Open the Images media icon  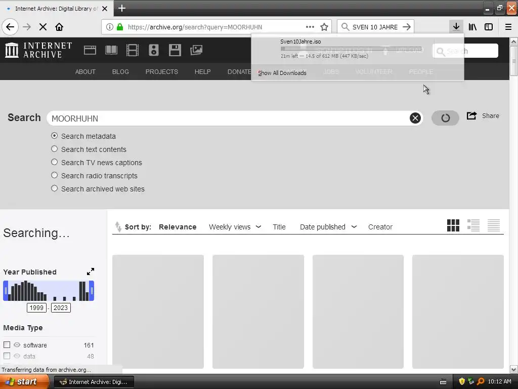[x=196, y=50]
